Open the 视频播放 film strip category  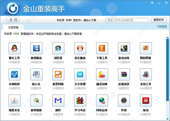(37, 48)
